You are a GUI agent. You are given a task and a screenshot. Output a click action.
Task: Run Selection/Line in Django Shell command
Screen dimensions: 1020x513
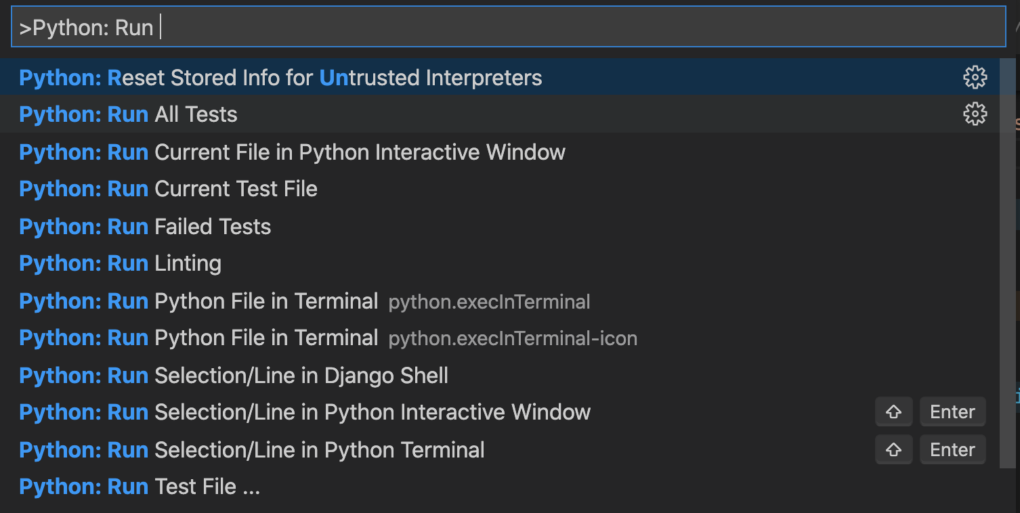click(x=233, y=375)
